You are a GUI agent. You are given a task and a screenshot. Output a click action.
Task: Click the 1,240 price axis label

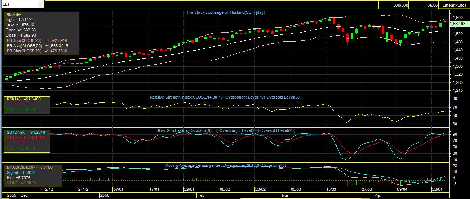(x=458, y=91)
